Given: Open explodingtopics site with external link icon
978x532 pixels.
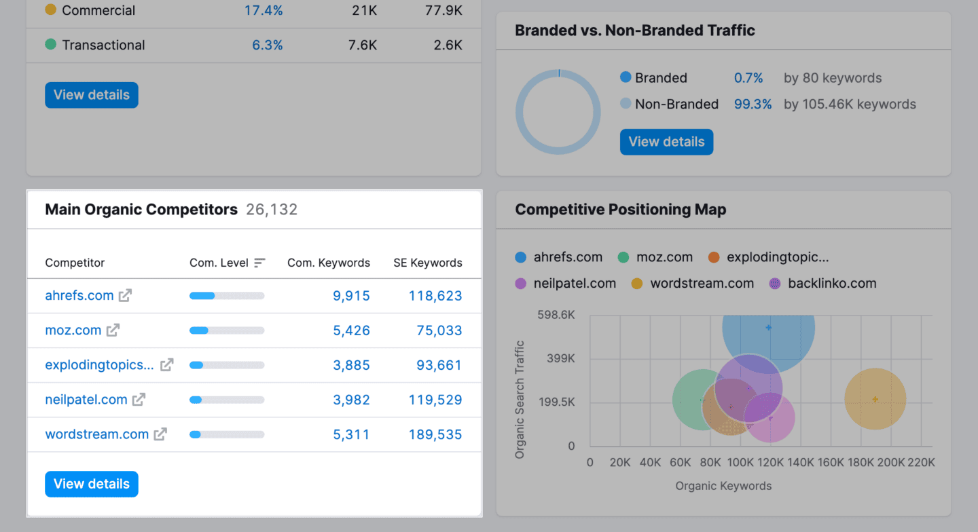Looking at the screenshot, I should point(166,364).
